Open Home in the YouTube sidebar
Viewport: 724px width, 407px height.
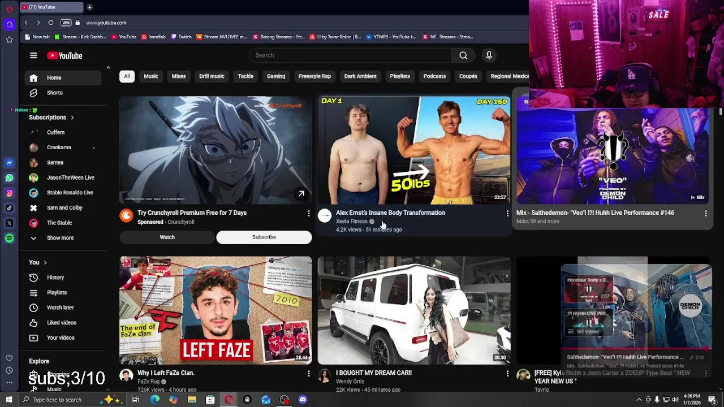(x=63, y=77)
